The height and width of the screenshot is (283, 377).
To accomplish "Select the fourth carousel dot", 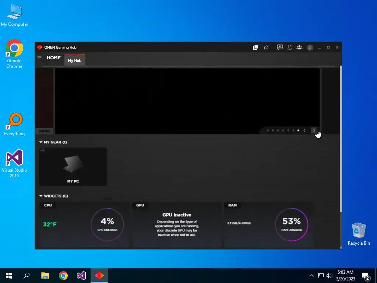I will pyautogui.click(x=283, y=130).
